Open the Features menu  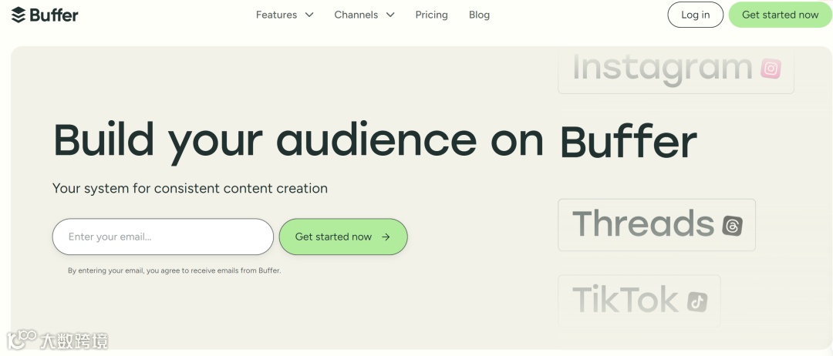coord(277,15)
